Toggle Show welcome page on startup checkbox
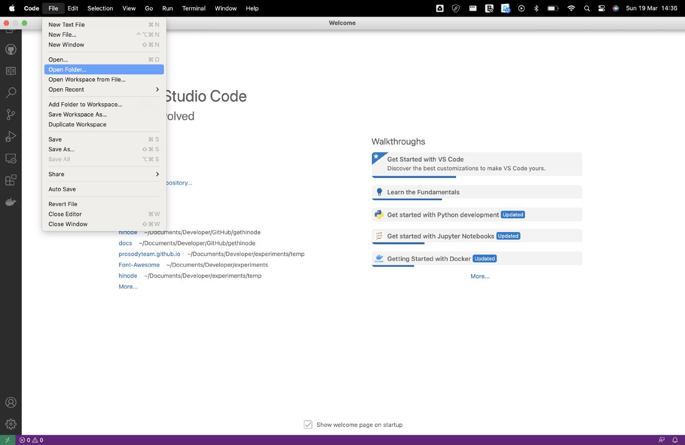 coord(308,424)
